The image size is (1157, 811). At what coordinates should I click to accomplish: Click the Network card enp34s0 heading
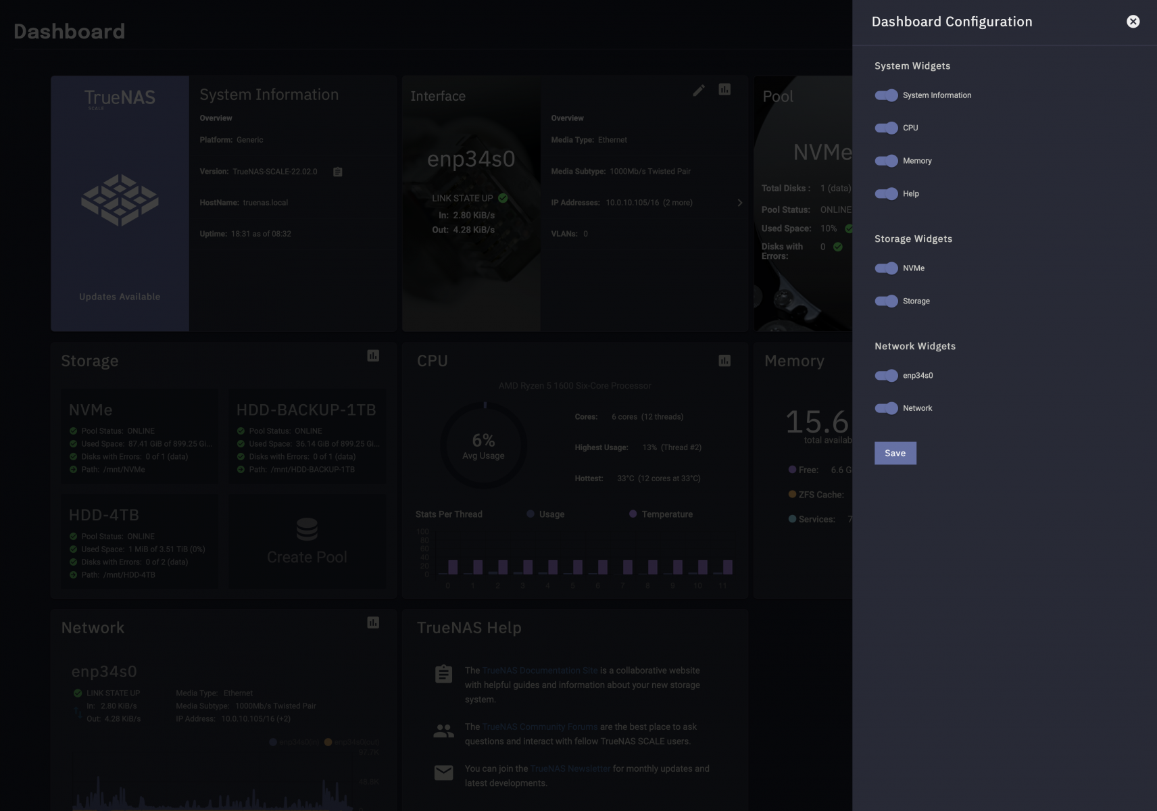click(x=104, y=672)
